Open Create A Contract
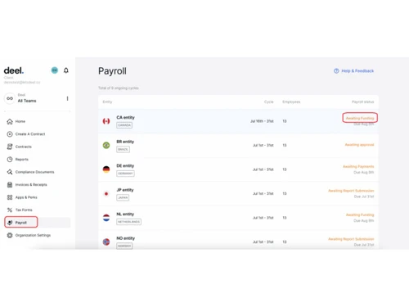The width and height of the screenshot is (409, 307). tap(30, 134)
